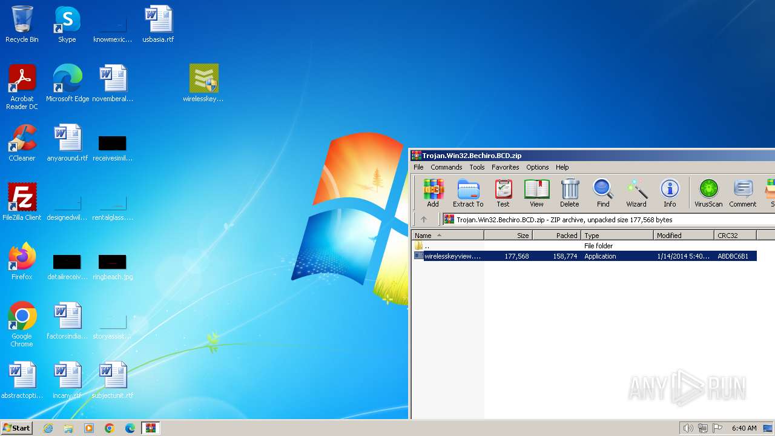The image size is (775, 436).
Task: Sort by the CRC32 column header
Action: [x=736, y=236]
